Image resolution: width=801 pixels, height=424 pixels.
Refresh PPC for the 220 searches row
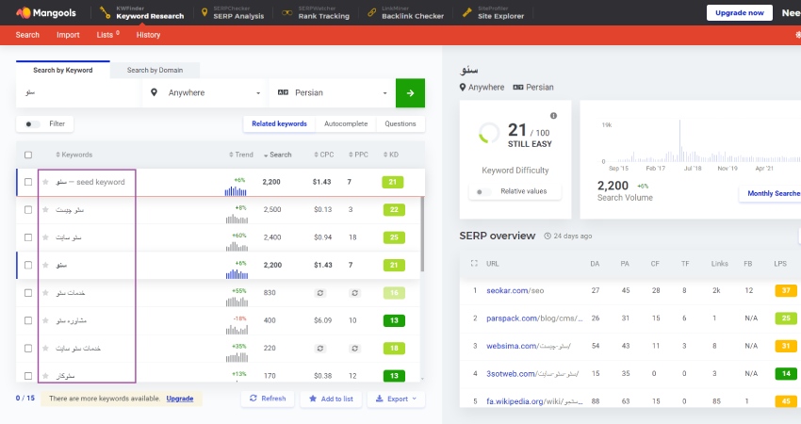tap(355, 349)
